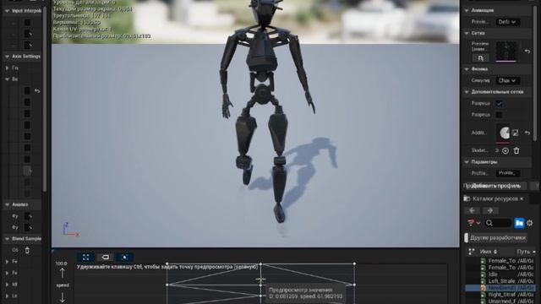Click the Idle animation asset icon

(483, 274)
